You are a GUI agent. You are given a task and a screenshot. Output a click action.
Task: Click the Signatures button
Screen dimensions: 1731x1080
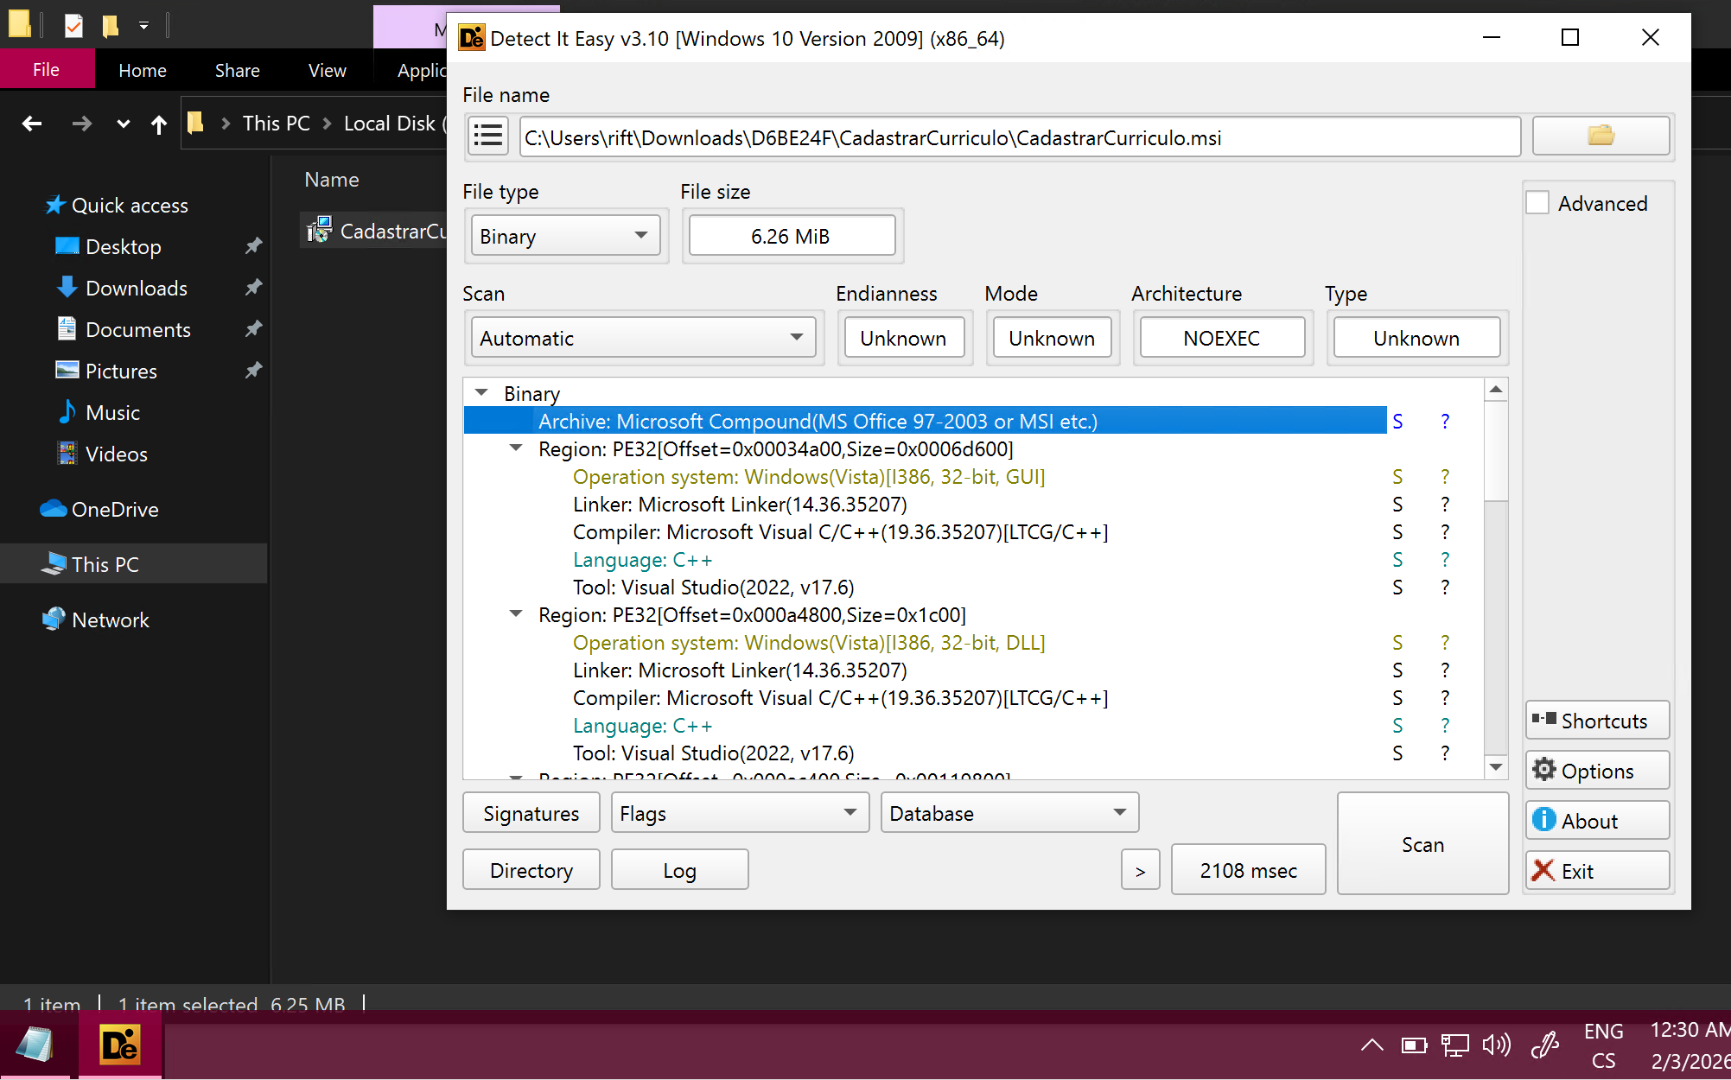coord(531,813)
